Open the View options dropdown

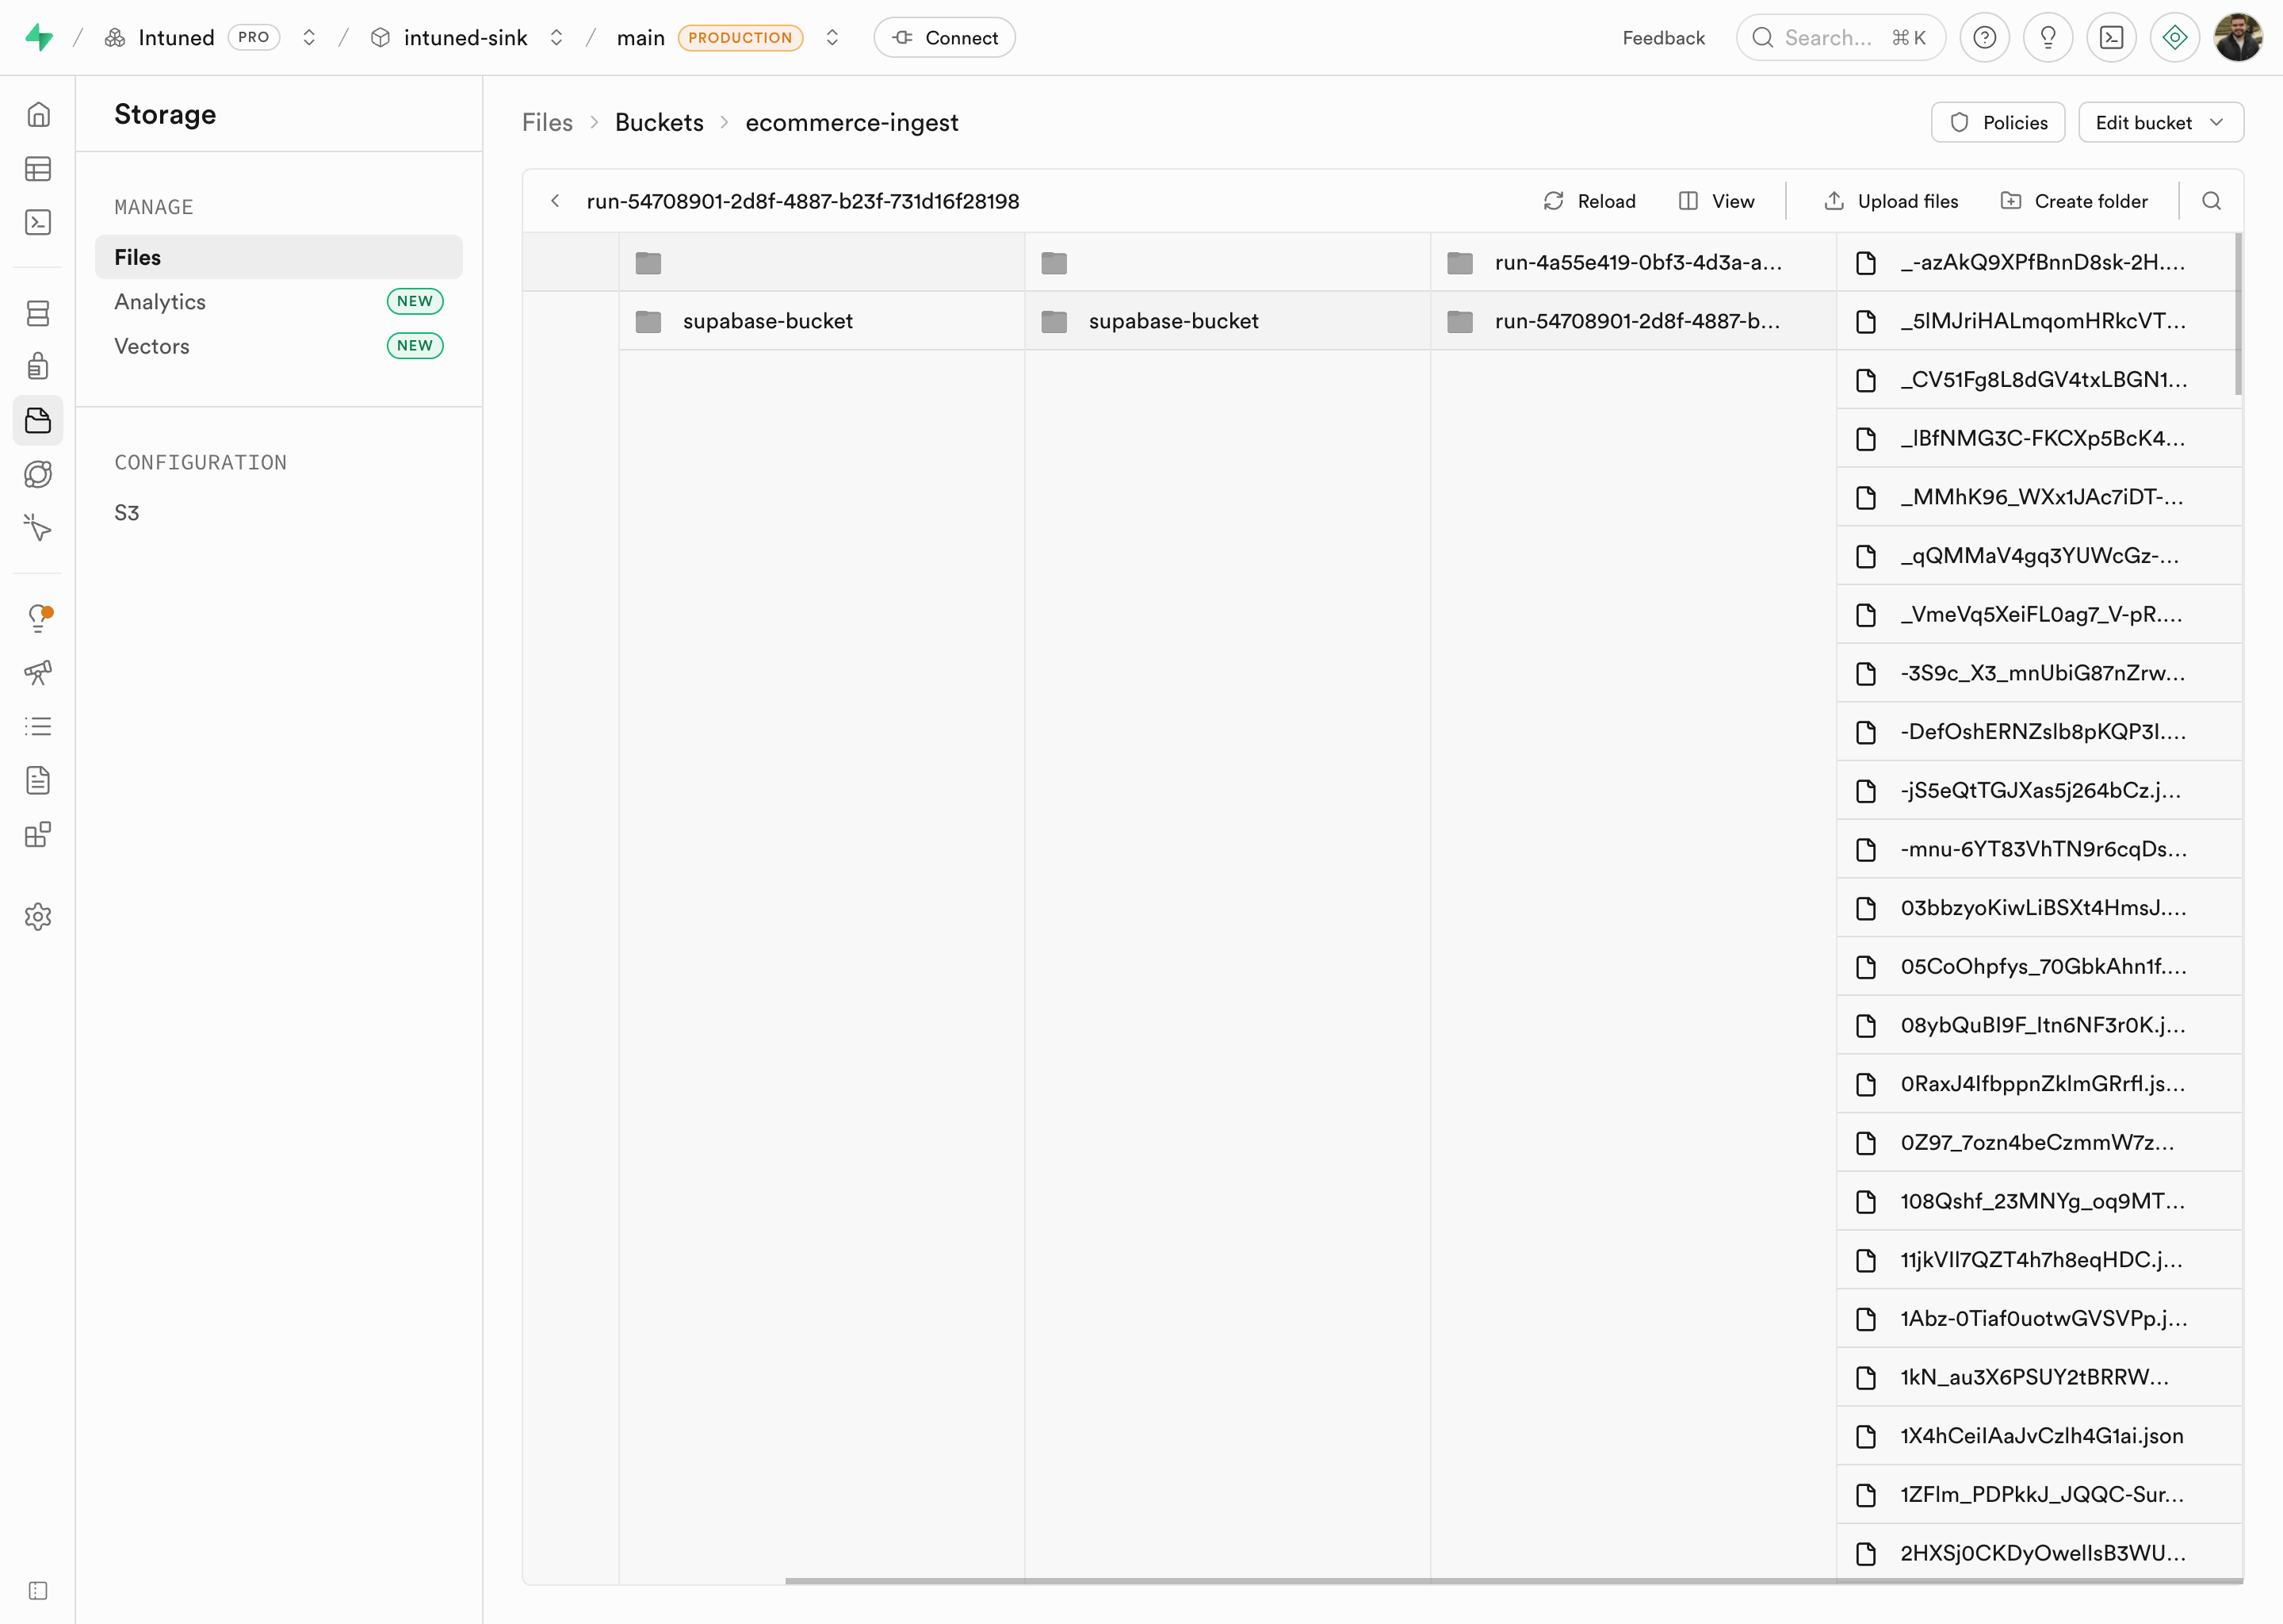click(1716, 201)
